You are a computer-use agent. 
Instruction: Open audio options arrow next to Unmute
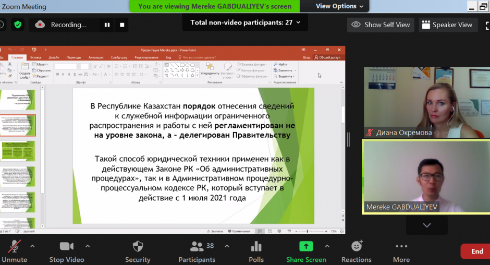click(x=32, y=246)
